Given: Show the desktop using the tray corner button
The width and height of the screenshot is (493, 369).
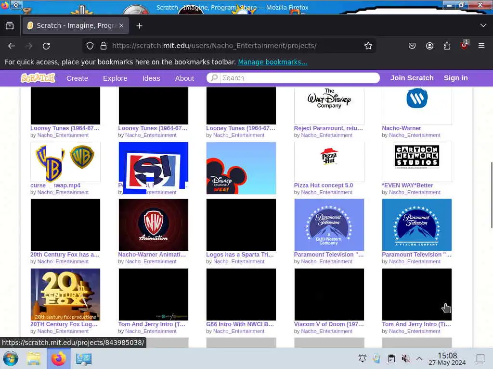Looking at the screenshot, I should click(x=480, y=358).
